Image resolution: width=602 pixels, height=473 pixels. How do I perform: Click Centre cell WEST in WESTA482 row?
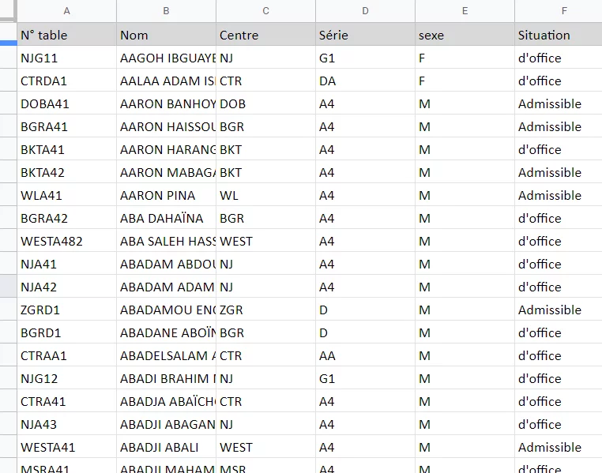click(x=265, y=241)
